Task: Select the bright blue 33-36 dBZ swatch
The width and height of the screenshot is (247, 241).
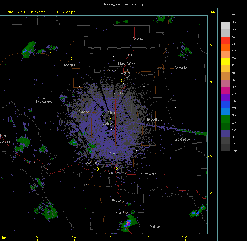Action: point(225,104)
